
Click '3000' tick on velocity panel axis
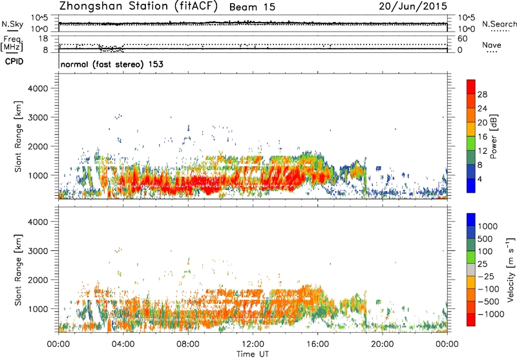[38, 251]
